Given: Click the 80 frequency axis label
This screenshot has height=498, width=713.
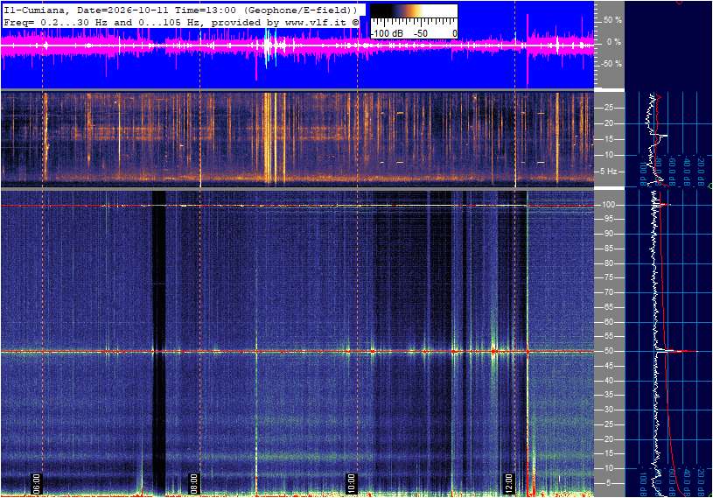Looking at the screenshot, I should (608, 263).
